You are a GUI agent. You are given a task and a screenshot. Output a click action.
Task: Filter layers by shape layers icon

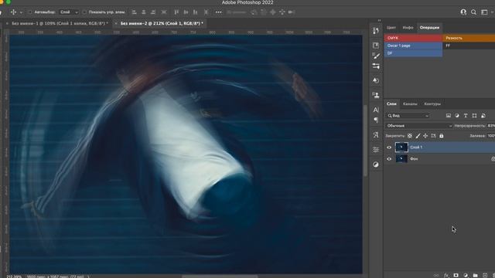click(474, 116)
